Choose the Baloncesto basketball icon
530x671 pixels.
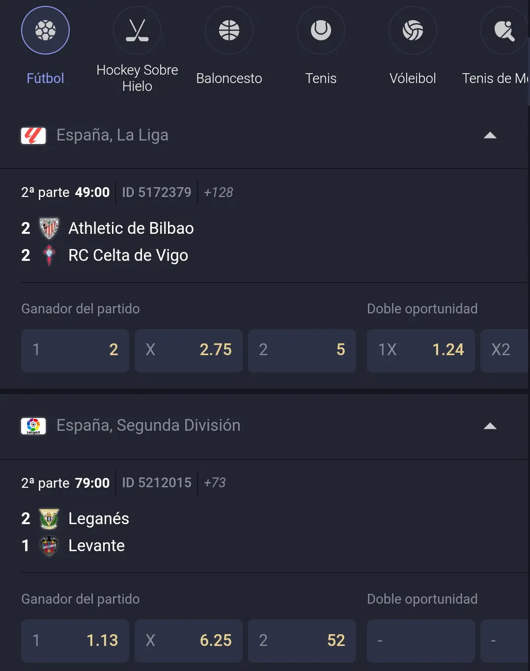coord(229,30)
